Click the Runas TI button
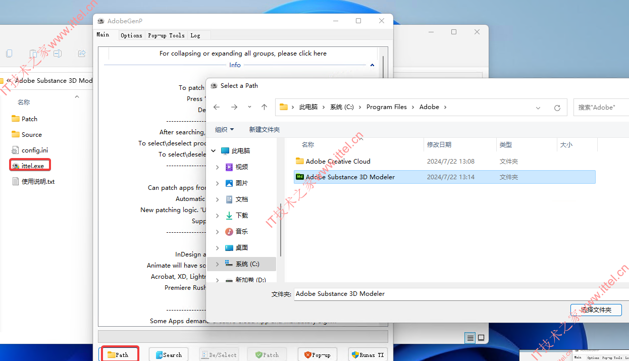Image resolution: width=629 pixels, height=361 pixels. coord(368,354)
